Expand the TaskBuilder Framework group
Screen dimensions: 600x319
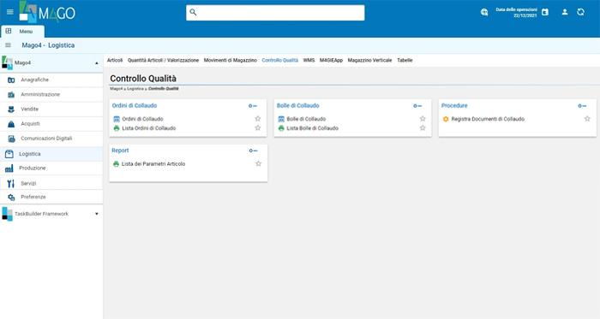click(x=96, y=214)
